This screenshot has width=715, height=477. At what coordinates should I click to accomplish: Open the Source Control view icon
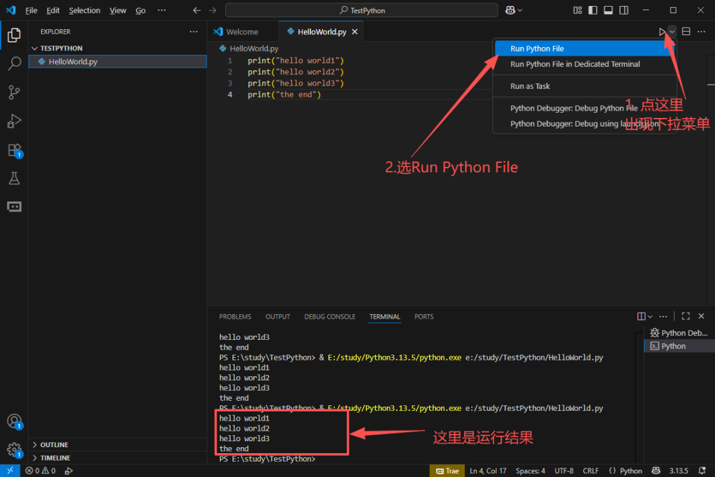(14, 92)
